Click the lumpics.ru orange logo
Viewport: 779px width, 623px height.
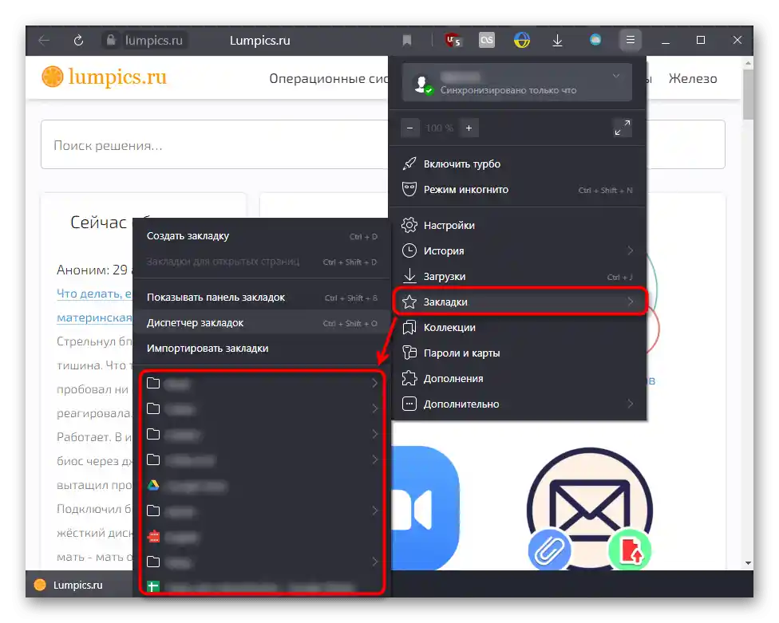tap(105, 77)
